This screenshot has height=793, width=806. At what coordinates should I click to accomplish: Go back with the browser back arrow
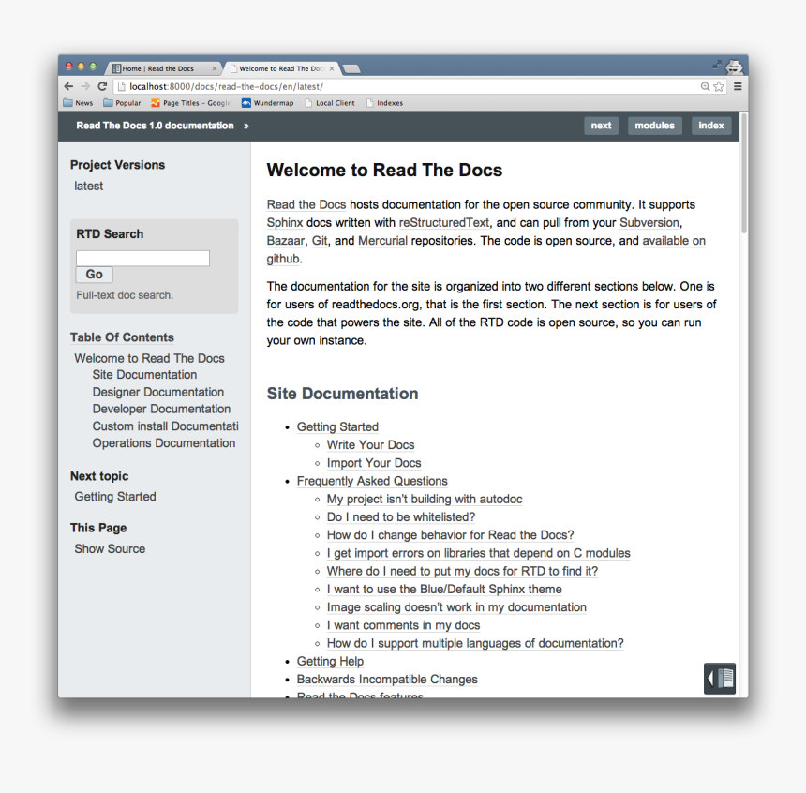(x=68, y=86)
